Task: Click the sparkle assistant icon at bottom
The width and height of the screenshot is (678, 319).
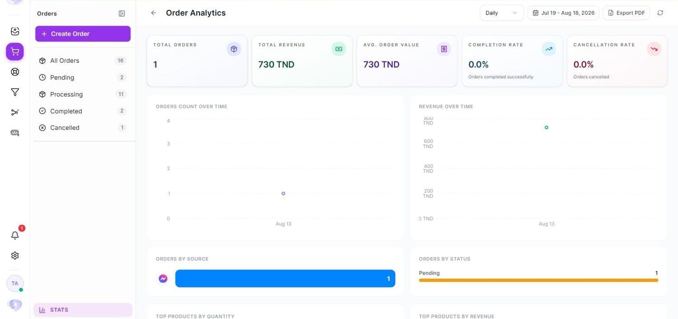Action: 15,305
